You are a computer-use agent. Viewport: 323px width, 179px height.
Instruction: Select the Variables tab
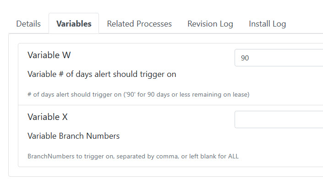pyautogui.click(x=74, y=24)
